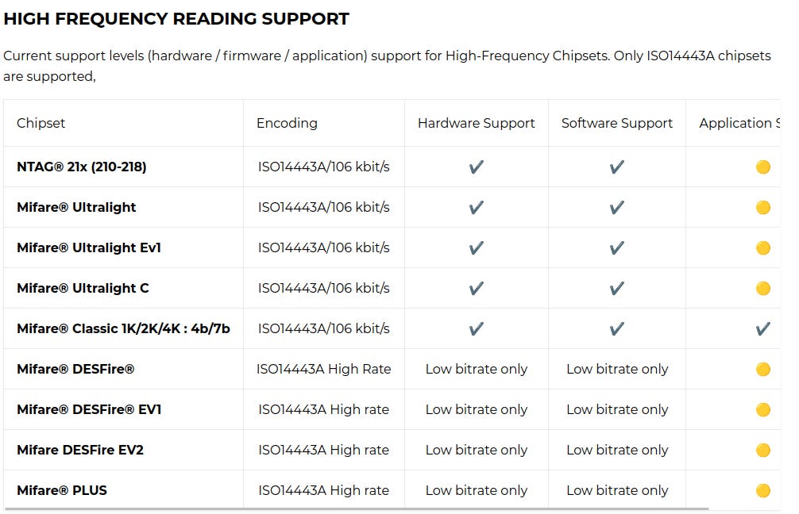799x514 pixels.
Task: Click the Mifare Classic application support checkmark
Action: coord(763,328)
